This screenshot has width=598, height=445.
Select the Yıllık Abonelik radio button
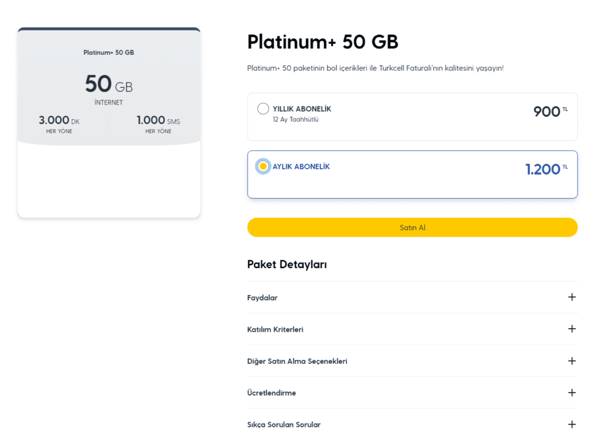[x=263, y=109]
